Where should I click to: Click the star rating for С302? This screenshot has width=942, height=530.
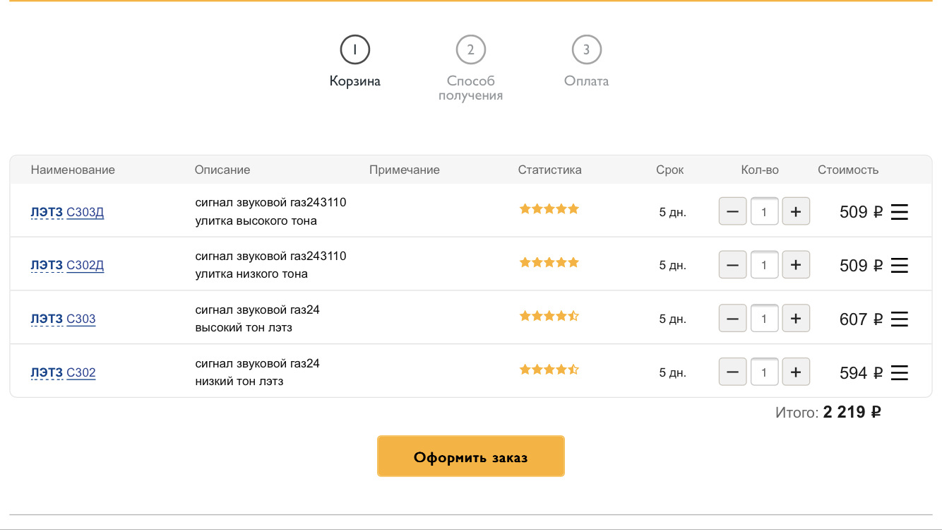coord(549,370)
